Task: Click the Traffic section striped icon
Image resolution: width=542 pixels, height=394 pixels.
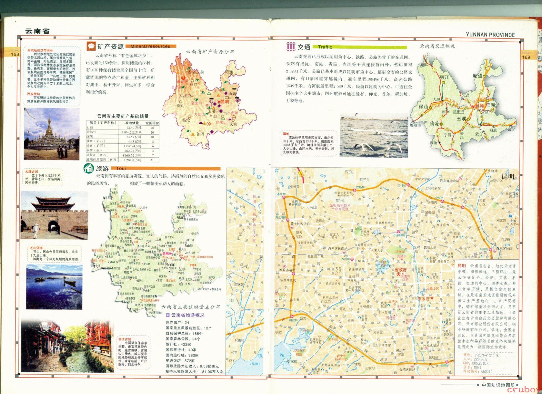Action: coord(291,47)
